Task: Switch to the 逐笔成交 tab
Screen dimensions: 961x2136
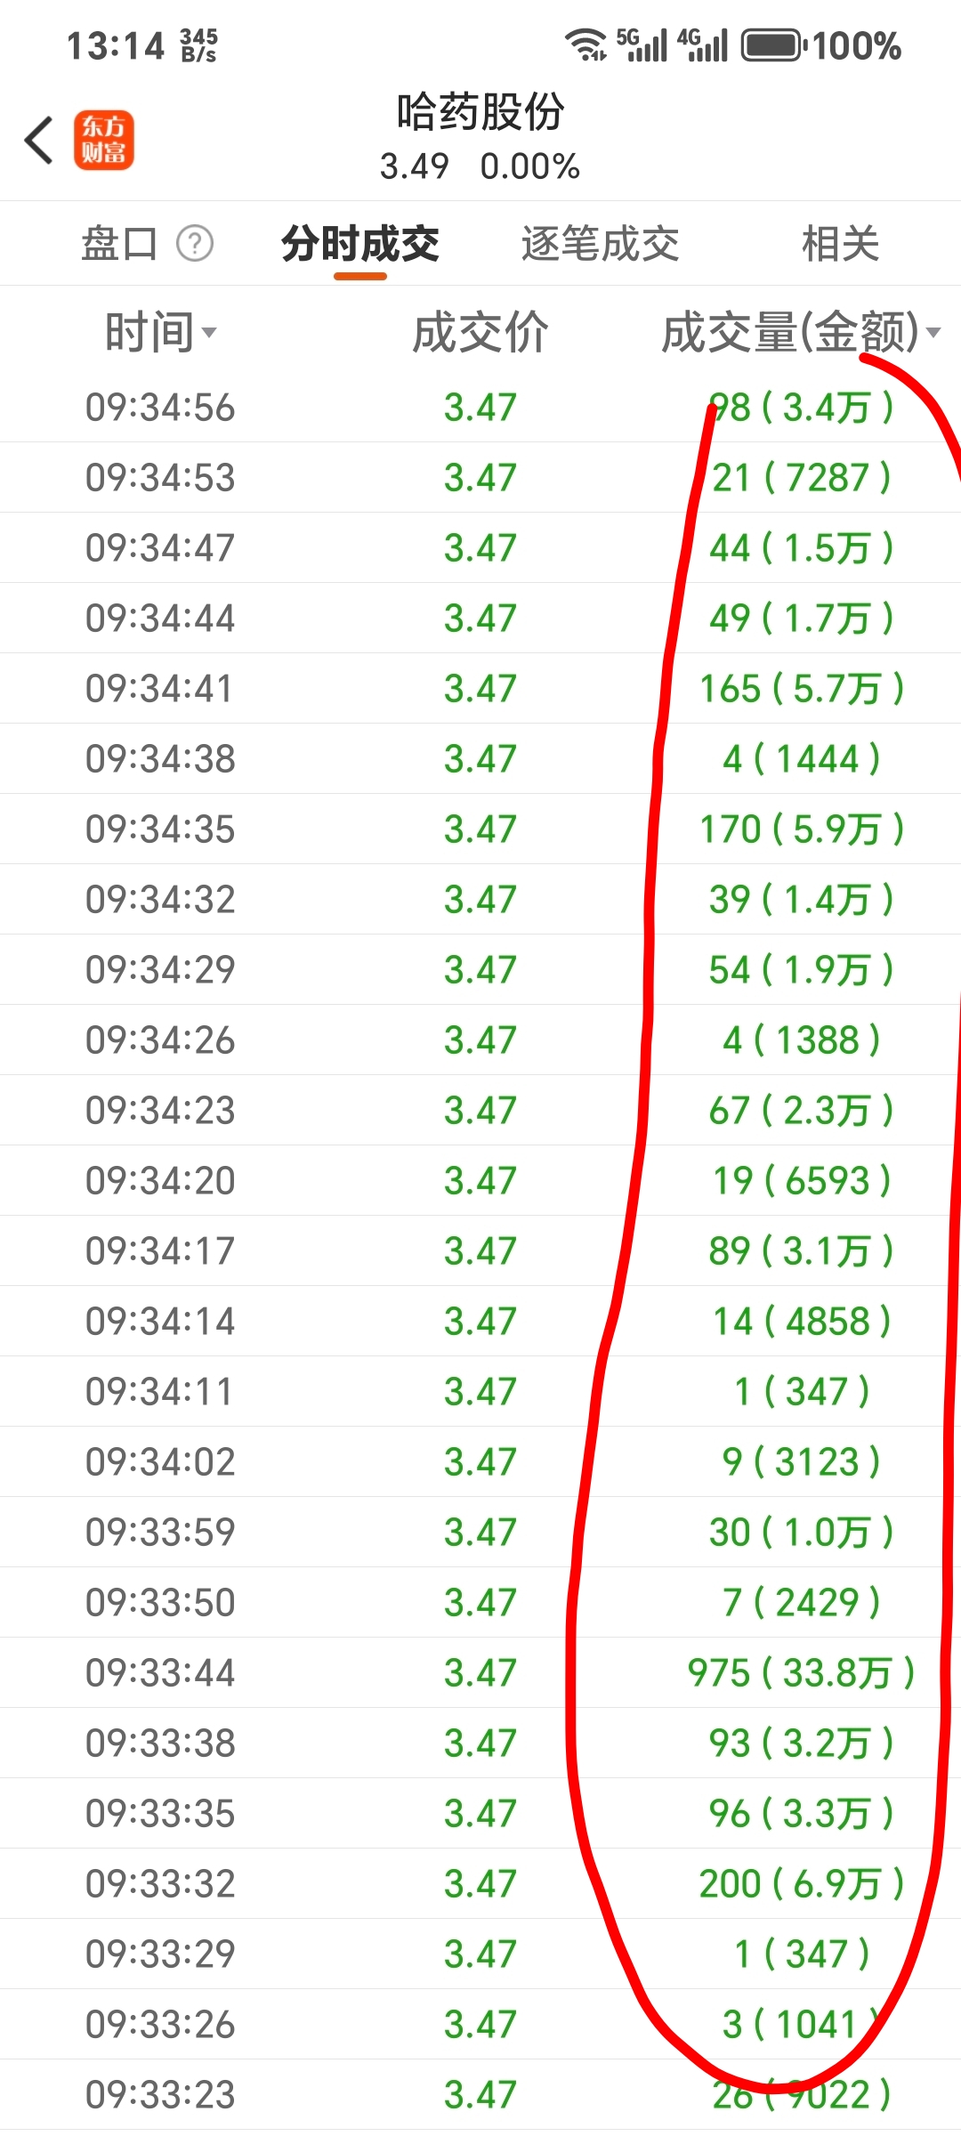Action: pos(601,244)
